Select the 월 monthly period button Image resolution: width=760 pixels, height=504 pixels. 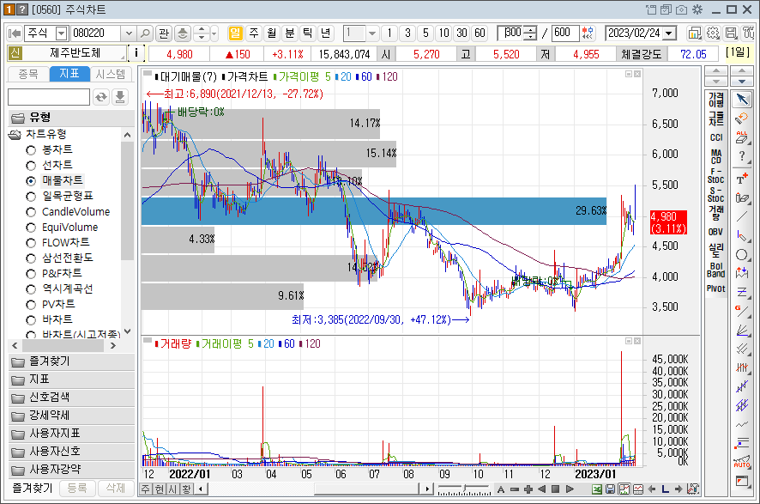tap(271, 33)
